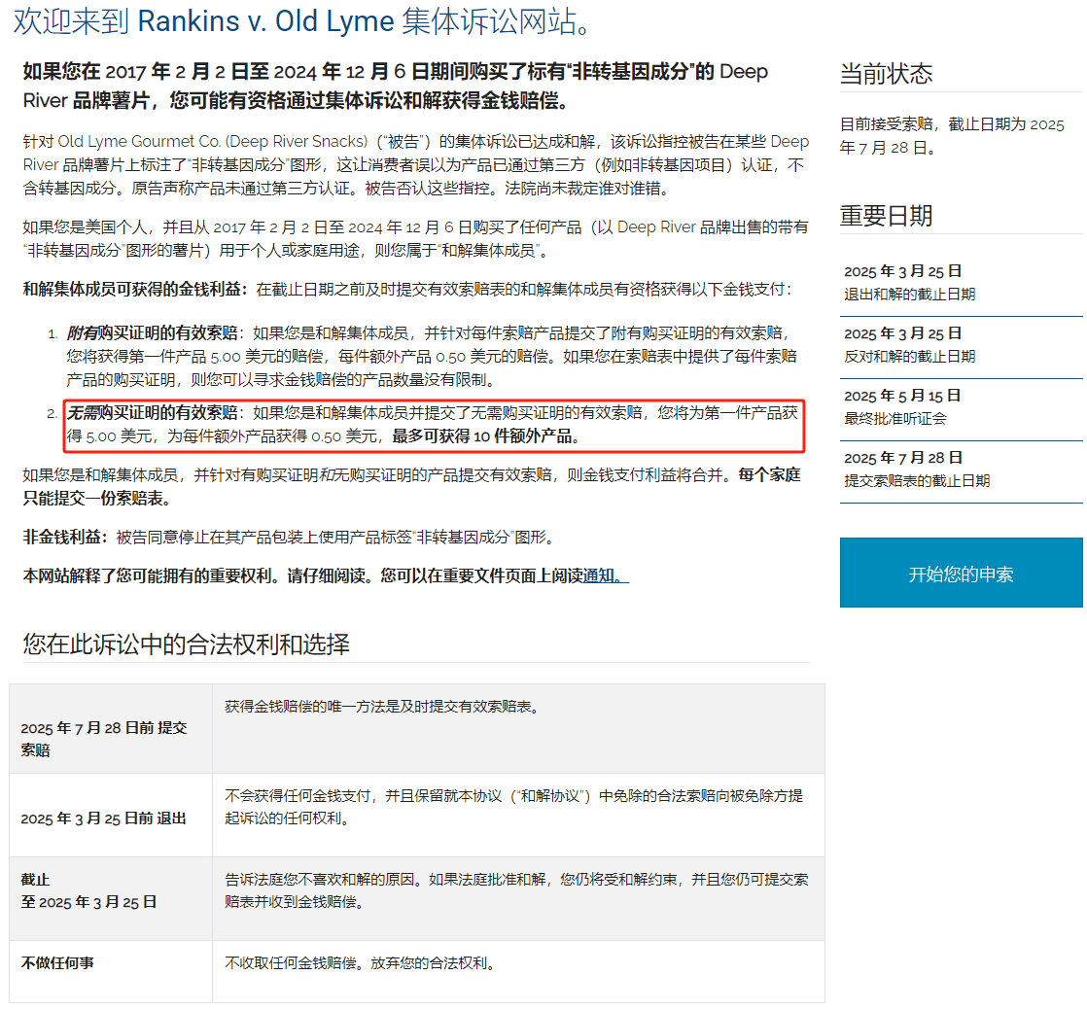Click text 告诉法庭您不喜欢和解的原因

click(x=320, y=879)
